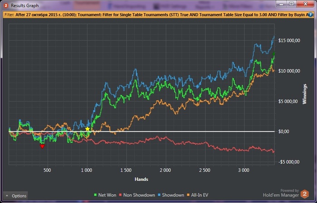Click the red downward triangle marker
This screenshot has height=203, width=317.
pos(42,146)
